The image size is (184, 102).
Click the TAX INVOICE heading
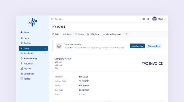152,63
